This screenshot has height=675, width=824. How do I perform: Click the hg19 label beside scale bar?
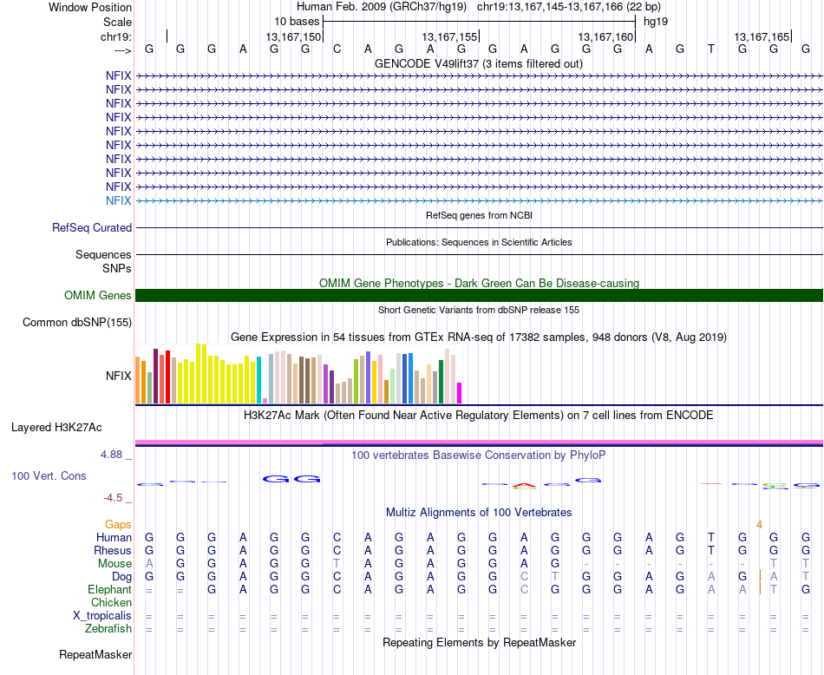tap(656, 22)
